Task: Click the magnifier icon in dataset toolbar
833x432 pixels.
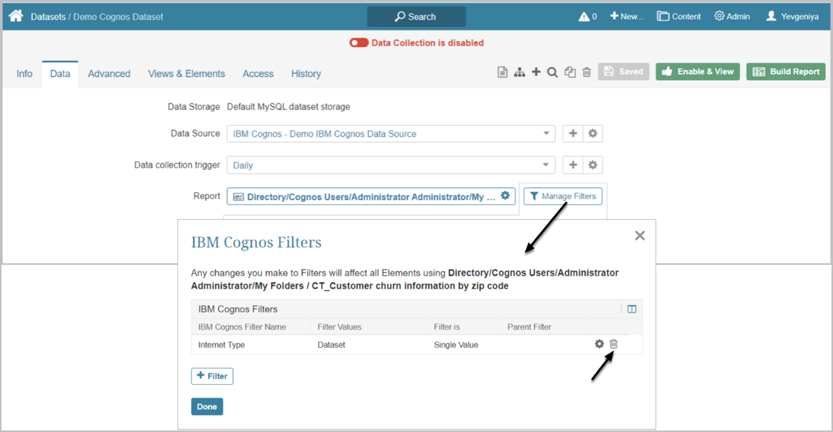Action: click(x=552, y=72)
